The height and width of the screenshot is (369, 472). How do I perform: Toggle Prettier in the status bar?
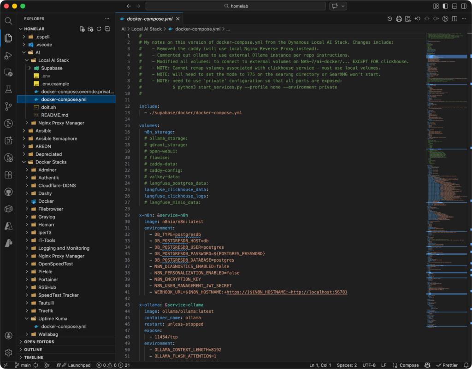[x=447, y=365]
